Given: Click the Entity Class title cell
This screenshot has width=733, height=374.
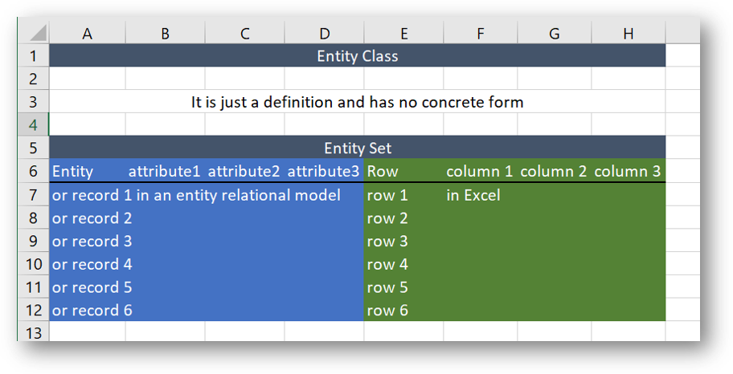Looking at the screenshot, I should point(357,56).
